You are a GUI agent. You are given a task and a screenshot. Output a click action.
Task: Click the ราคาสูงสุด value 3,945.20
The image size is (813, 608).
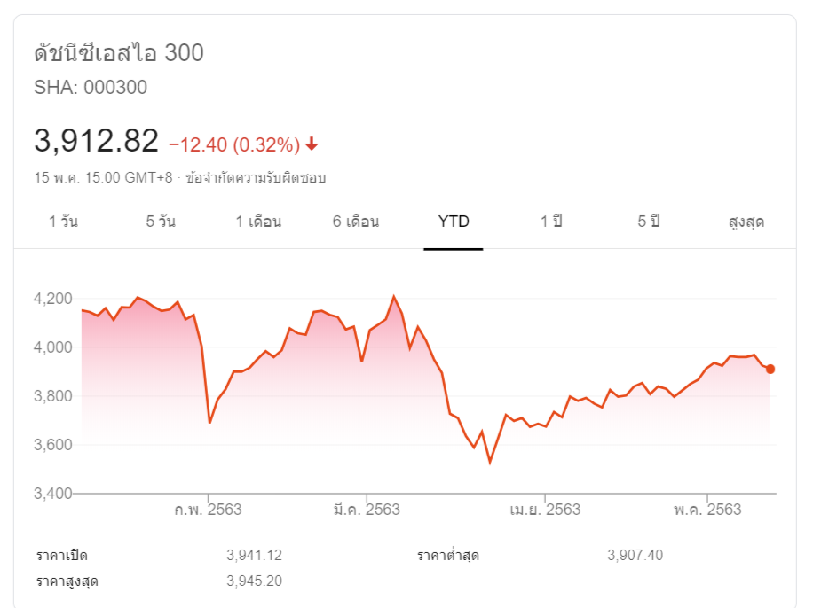[254, 581]
